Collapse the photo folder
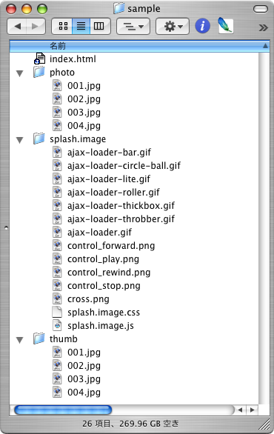 click(20, 73)
